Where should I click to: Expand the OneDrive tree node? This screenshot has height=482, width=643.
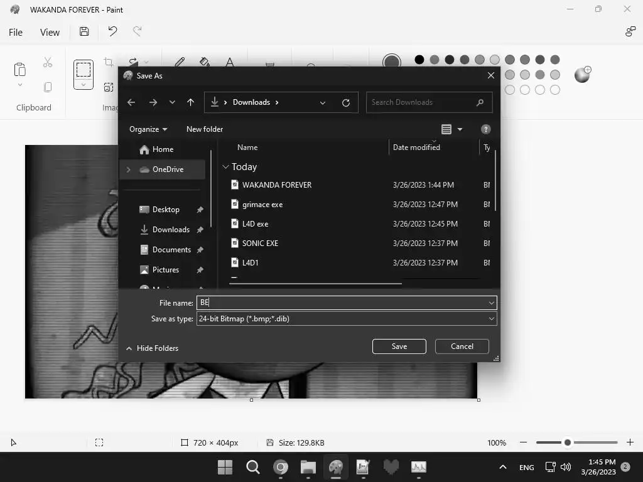128,169
